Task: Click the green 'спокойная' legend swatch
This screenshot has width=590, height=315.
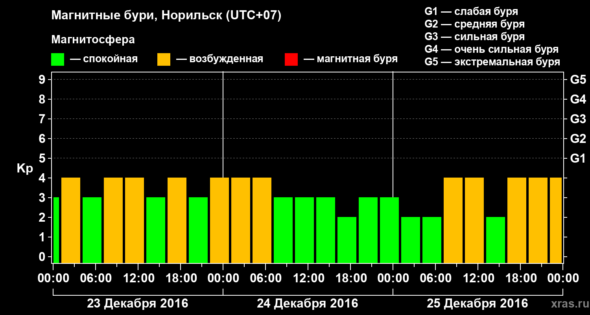Action: pyautogui.click(x=58, y=59)
